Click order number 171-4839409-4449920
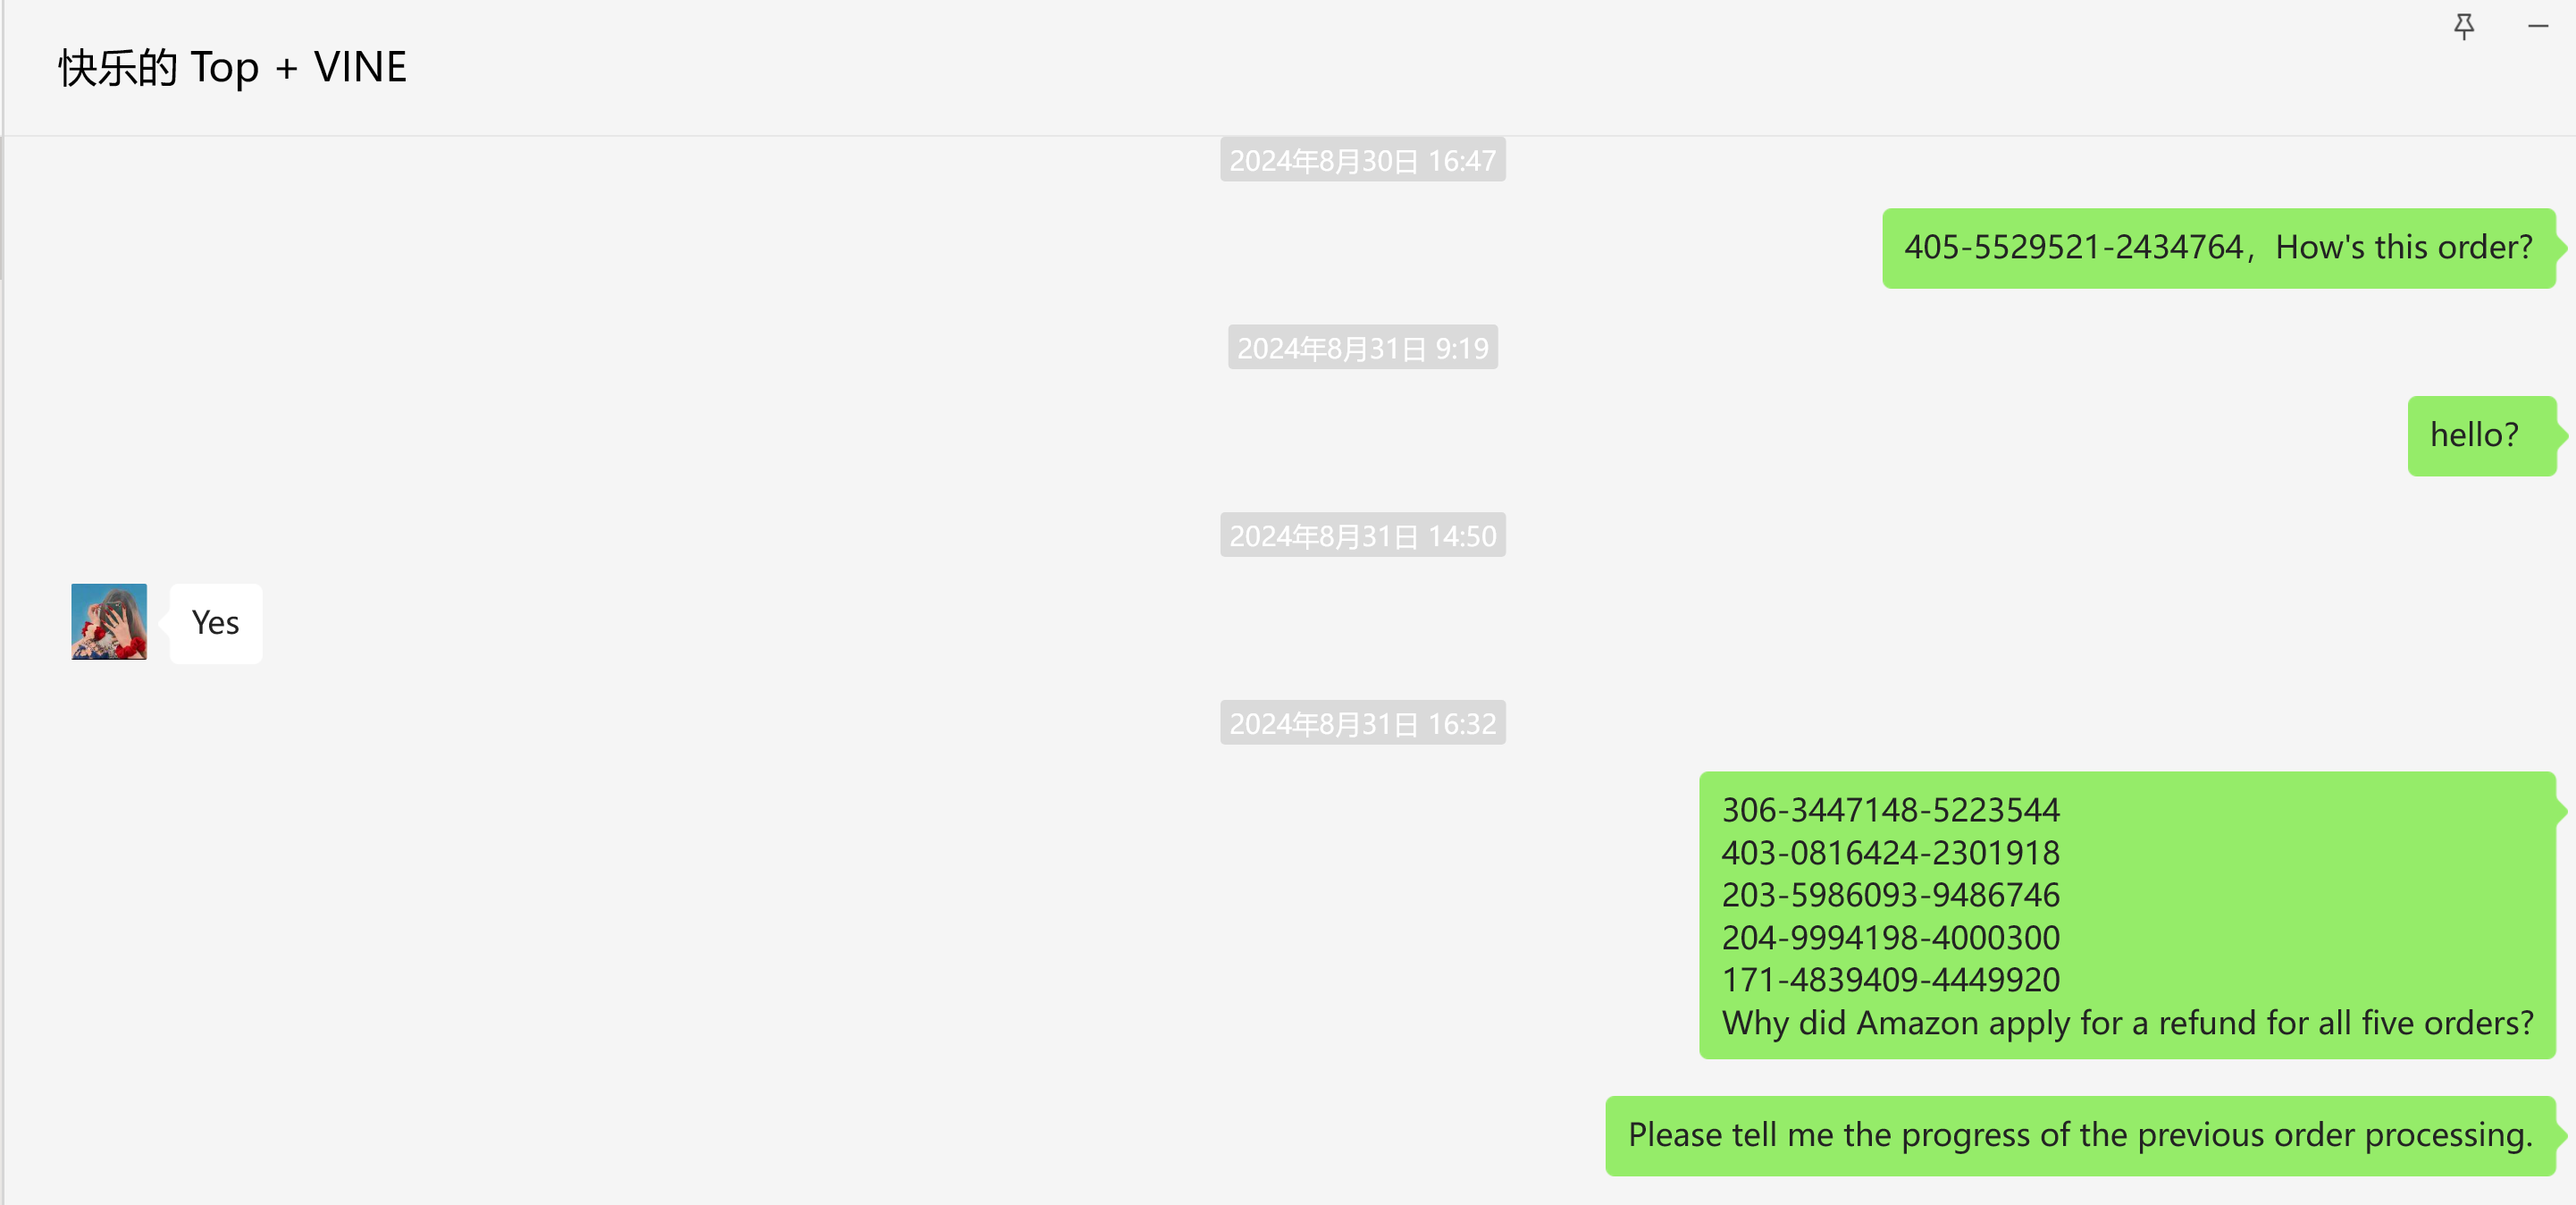 [x=1890, y=980]
